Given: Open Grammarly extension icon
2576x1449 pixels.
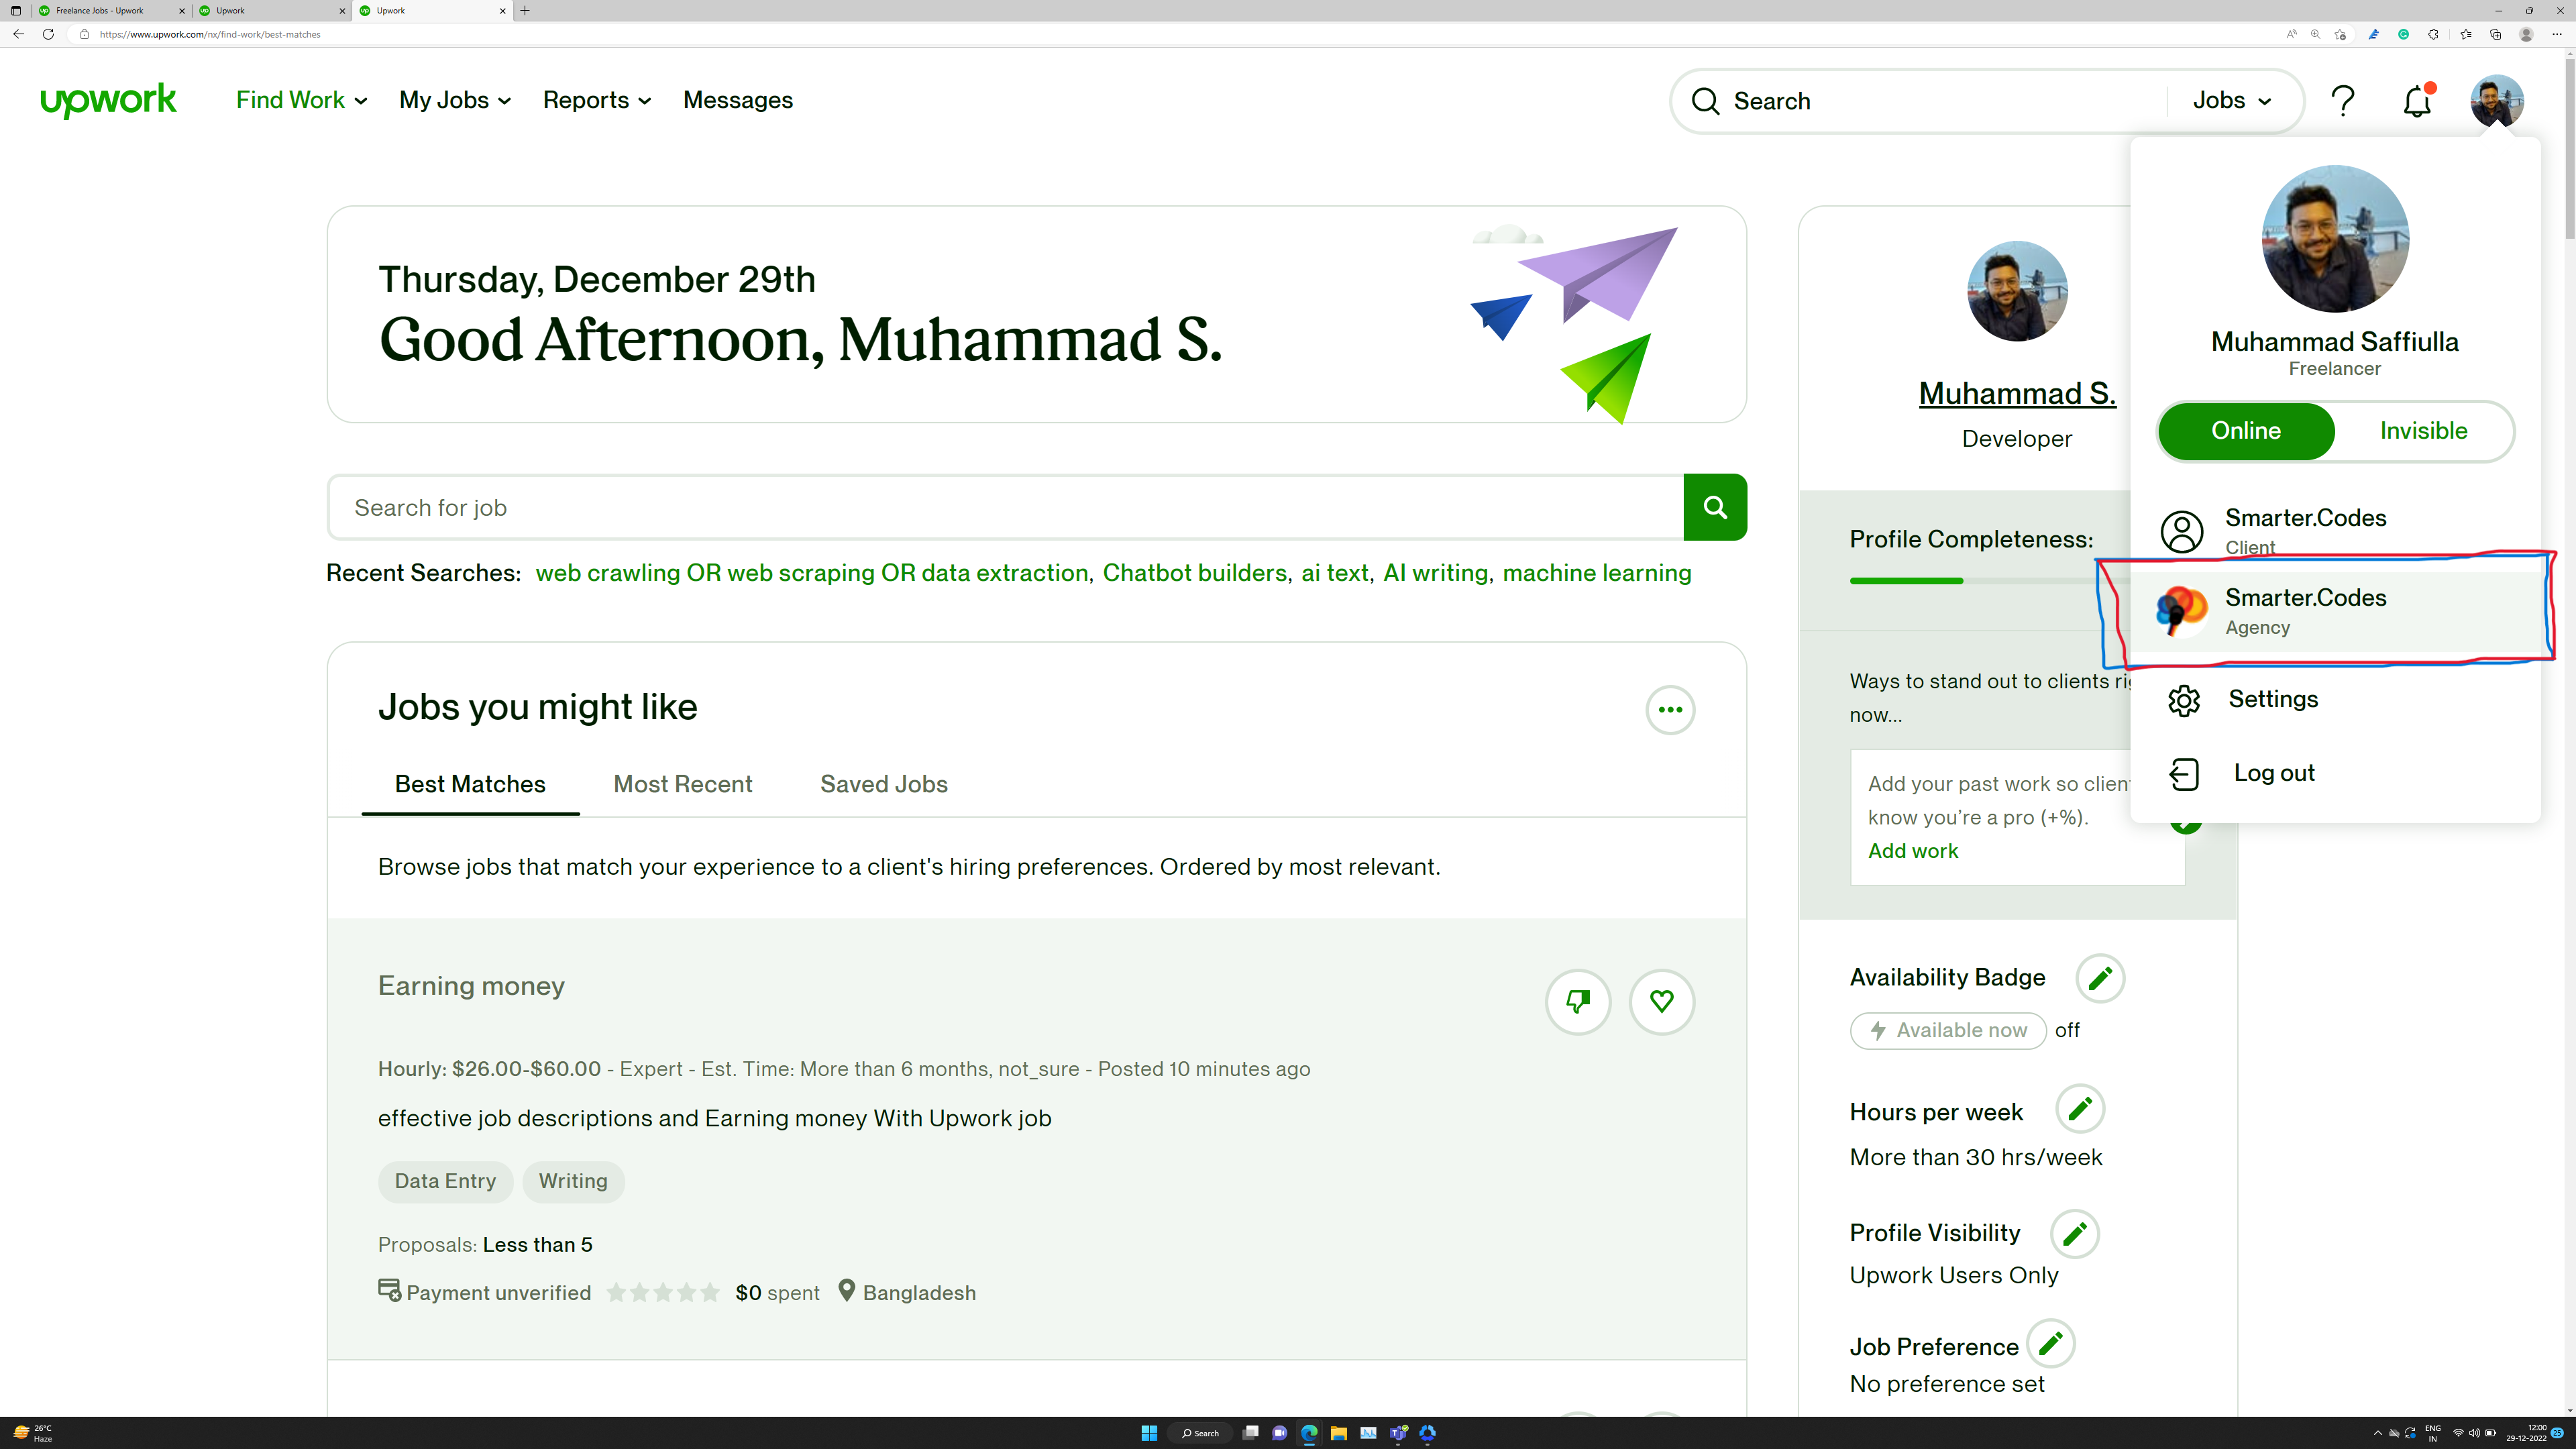Looking at the screenshot, I should (x=2403, y=34).
